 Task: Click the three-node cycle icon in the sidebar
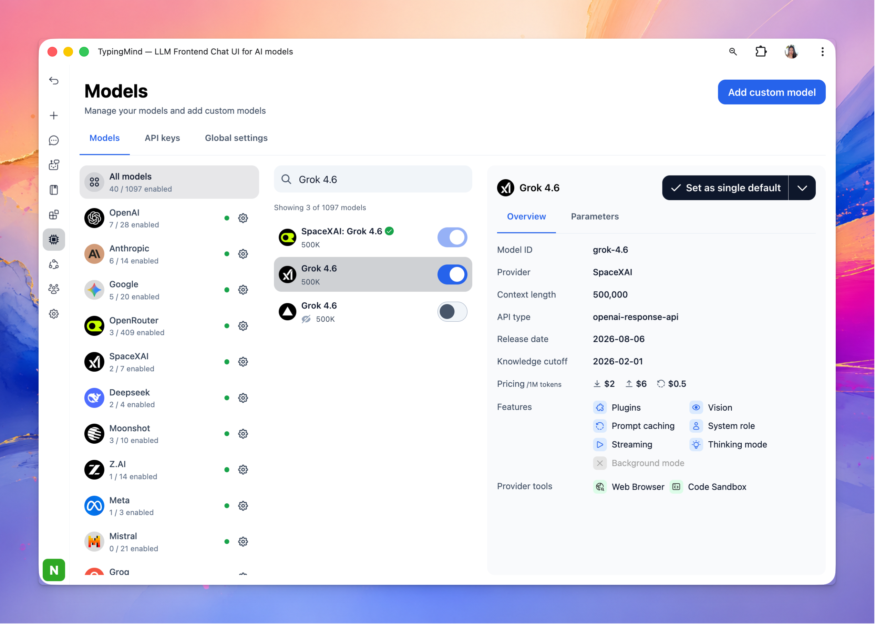[54, 264]
